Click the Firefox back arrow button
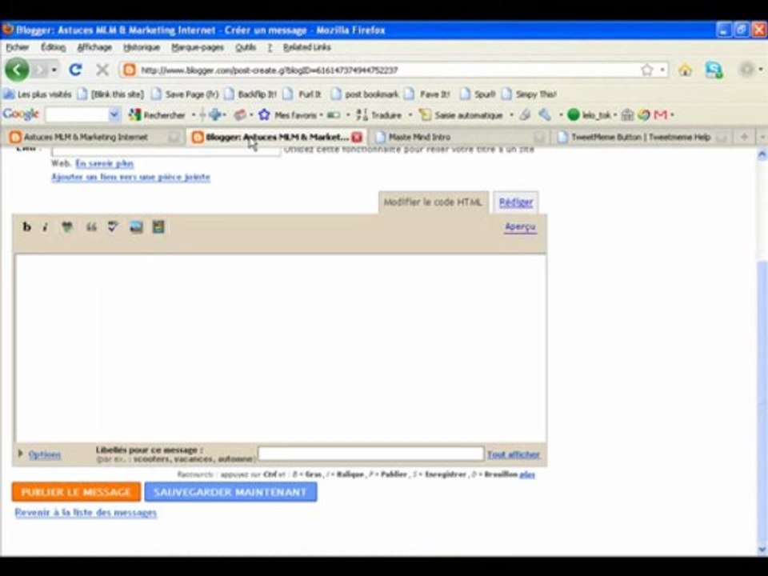The image size is (768, 576). pyautogui.click(x=17, y=70)
